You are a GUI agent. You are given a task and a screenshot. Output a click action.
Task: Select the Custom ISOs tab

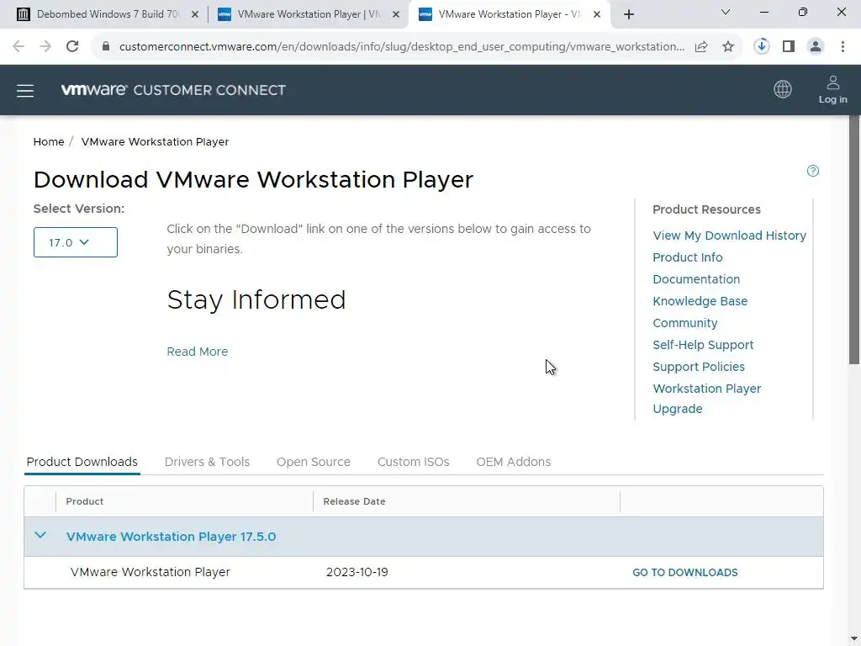414,462
